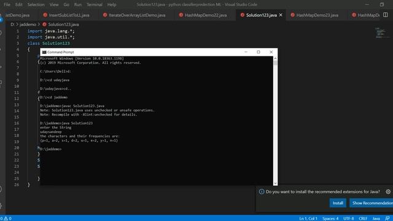Click line number 26 in gutter
This screenshot has width=393, height=221.
pyautogui.click(x=17, y=185)
